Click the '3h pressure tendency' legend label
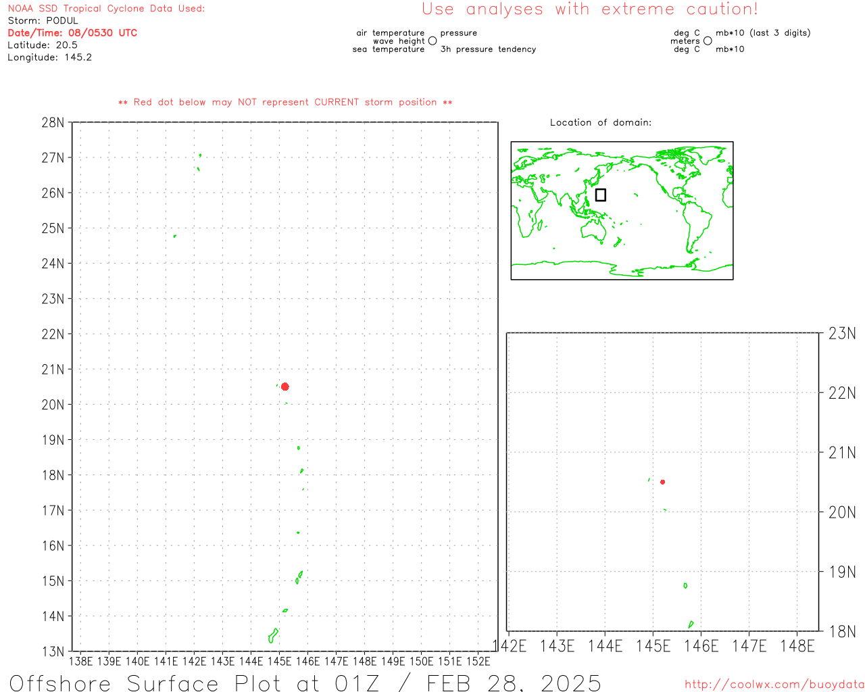Viewport: 865px width, 692px height. (488, 49)
